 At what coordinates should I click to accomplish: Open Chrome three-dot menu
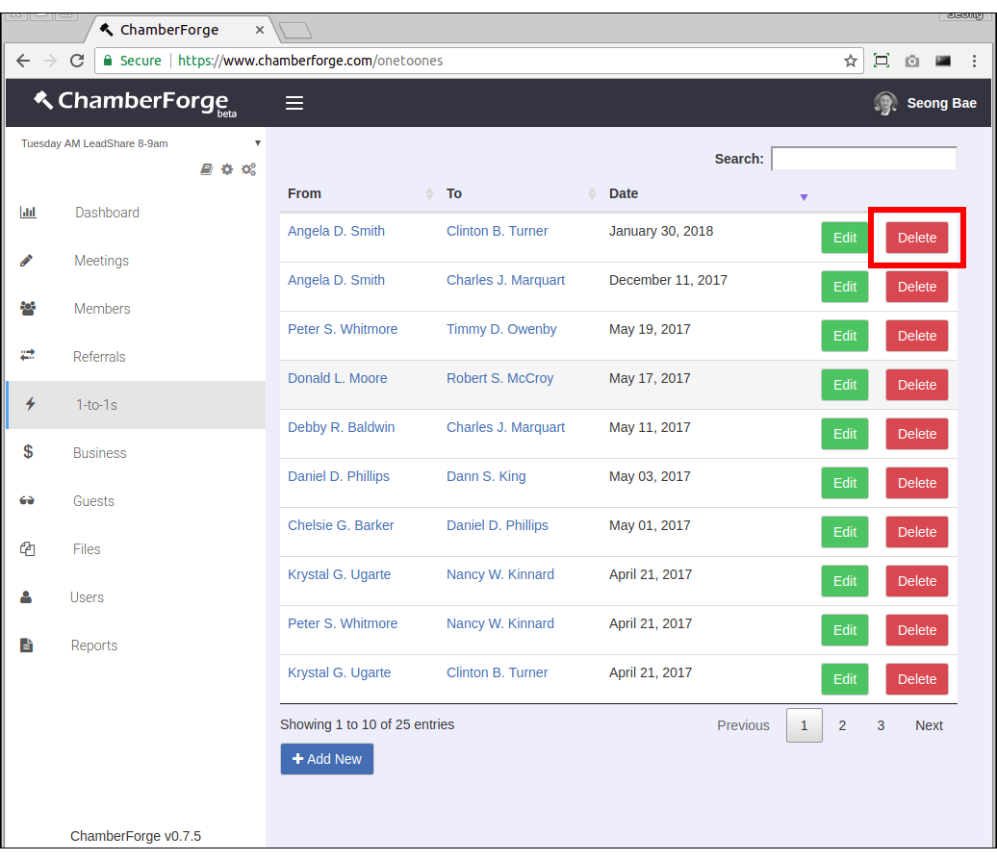click(974, 61)
